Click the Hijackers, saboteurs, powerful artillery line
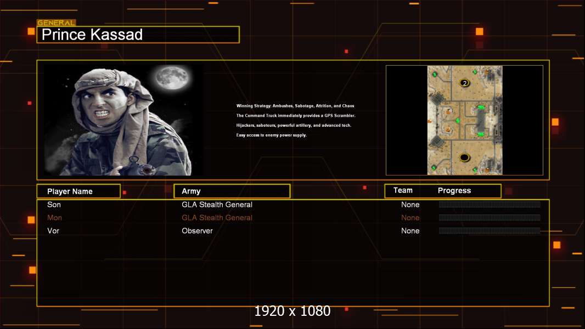Screen dimensions: 585x329 tap(294, 125)
